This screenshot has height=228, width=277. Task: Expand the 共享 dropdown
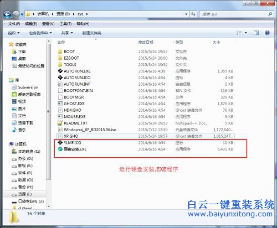(67, 33)
